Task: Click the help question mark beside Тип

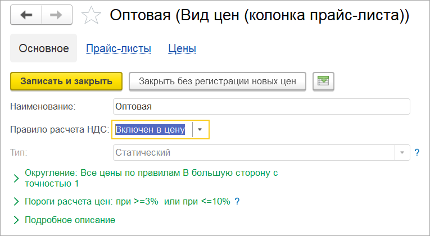Action: point(417,152)
